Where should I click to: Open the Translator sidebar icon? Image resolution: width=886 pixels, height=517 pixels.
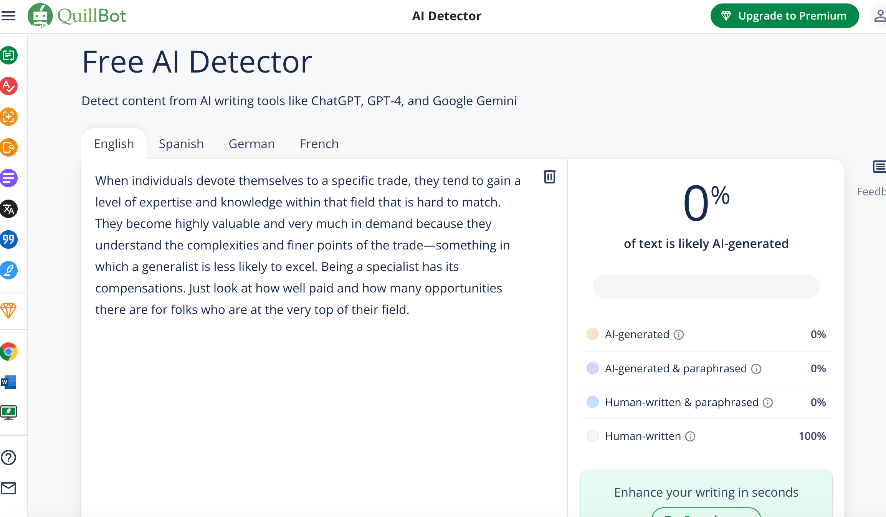[9, 209]
